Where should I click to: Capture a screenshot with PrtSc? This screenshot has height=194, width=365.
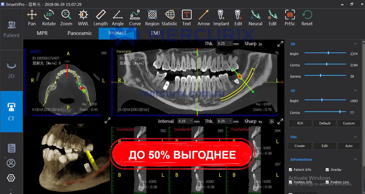click(x=290, y=18)
